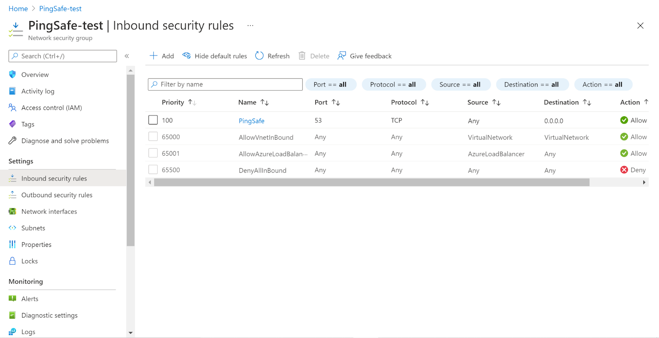The width and height of the screenshot is (659, 338).
Task: Collapse the sidebar with double chevron
Action: [127, 56]
